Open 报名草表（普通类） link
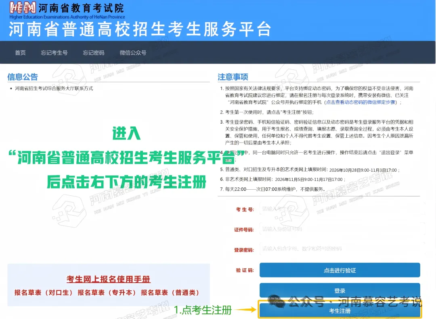 click(x=170, y=293)
